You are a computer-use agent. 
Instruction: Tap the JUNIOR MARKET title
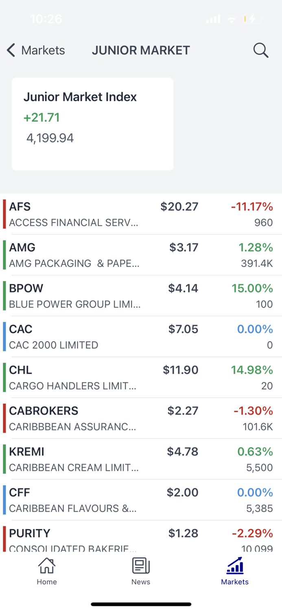point(141,50)
